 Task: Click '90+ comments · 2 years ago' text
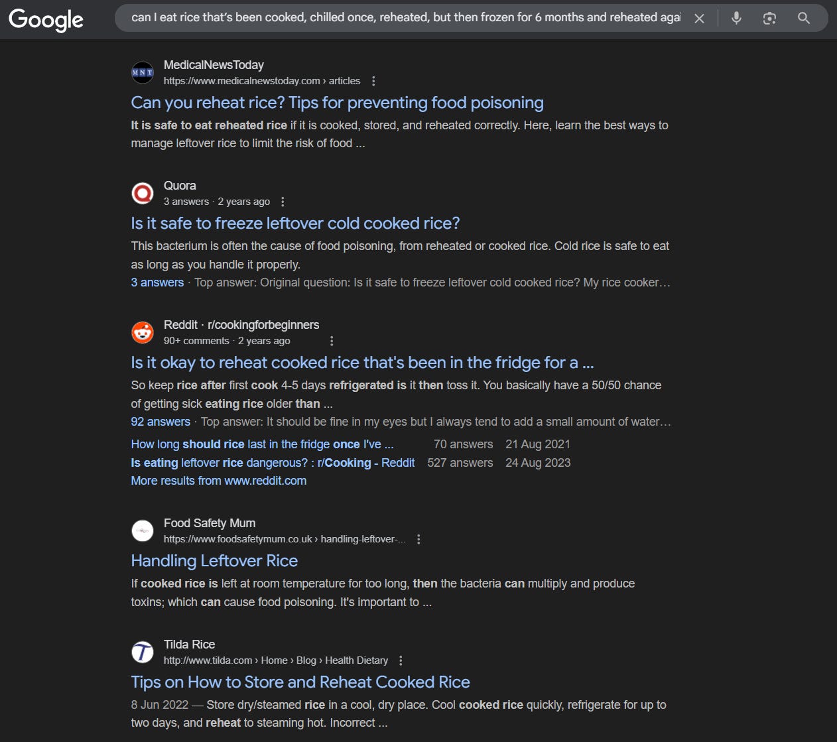(227, 341)
